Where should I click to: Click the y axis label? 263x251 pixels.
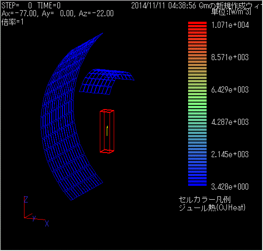pyautogui.click(x=34, y=218)
